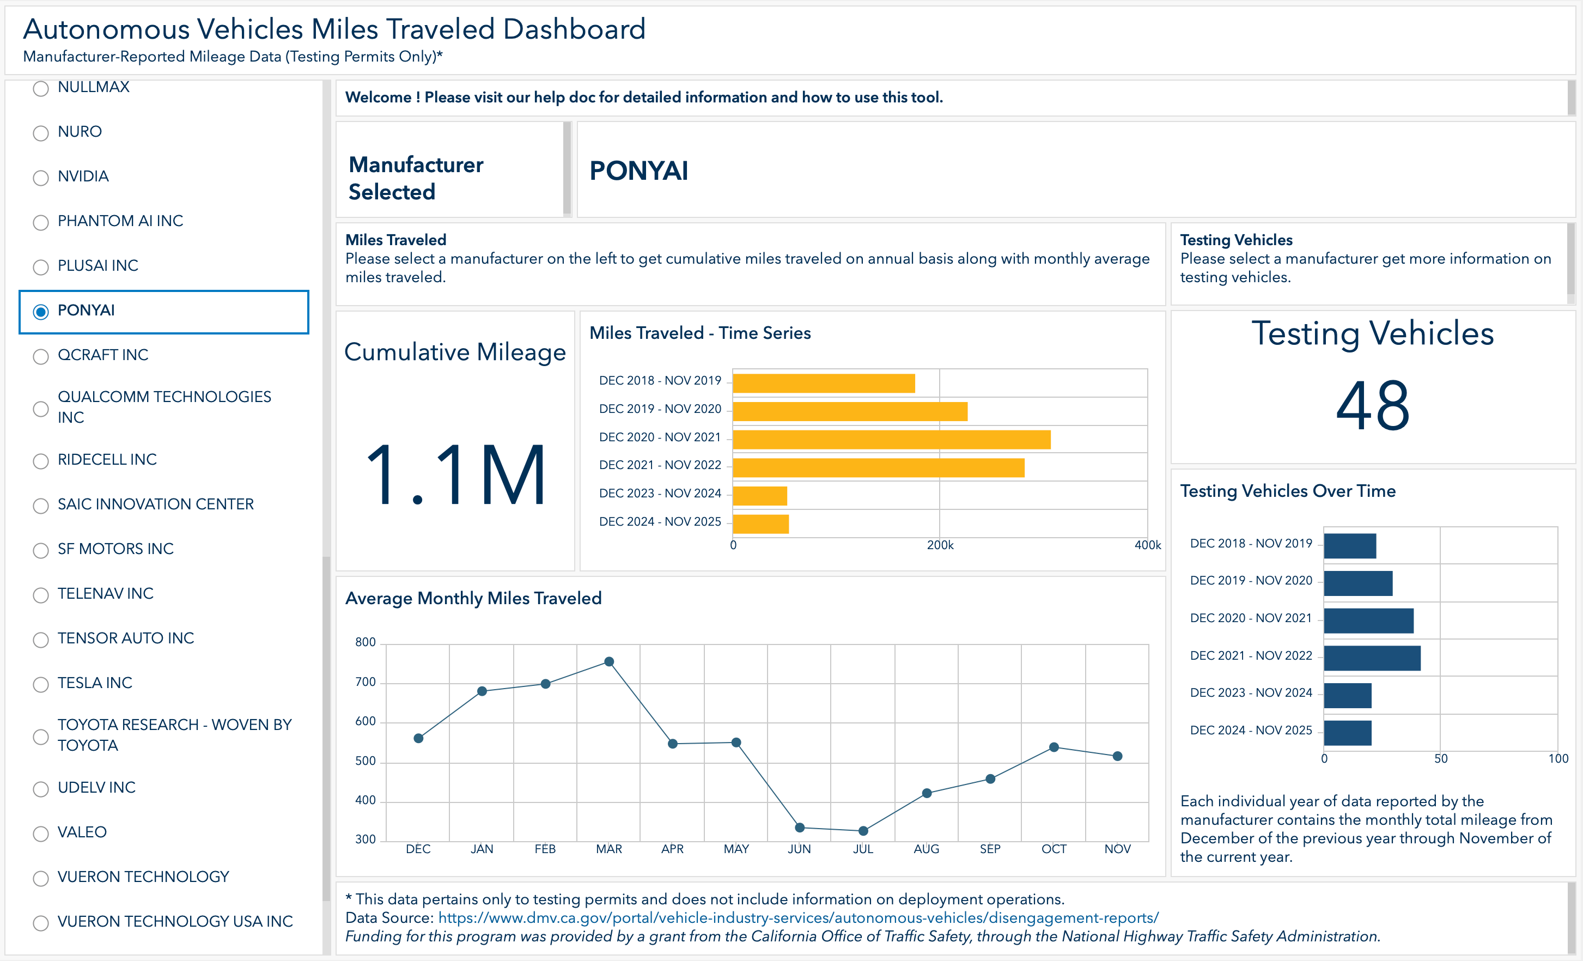This screenshot has height=961, width=1583.
Task: Click the Manufacturer Selected panel scrollbar
Action: (x=567, y=168)
